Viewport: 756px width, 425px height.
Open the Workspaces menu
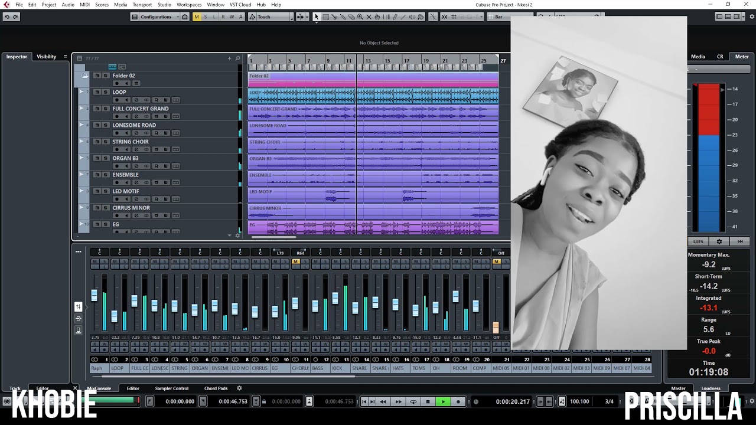point(189,5)
